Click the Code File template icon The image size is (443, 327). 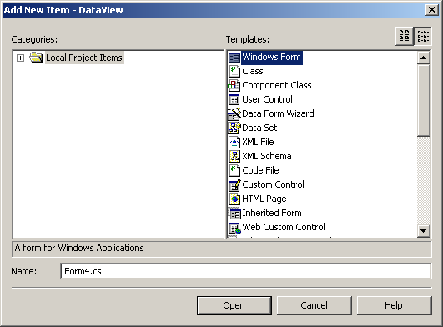pyautogui.click(x=234, y=170)
